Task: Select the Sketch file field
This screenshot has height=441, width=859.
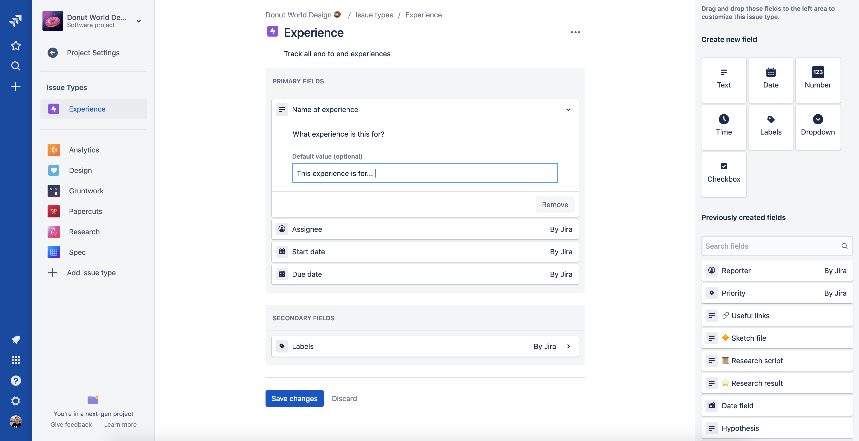Action: click(777, 338)
